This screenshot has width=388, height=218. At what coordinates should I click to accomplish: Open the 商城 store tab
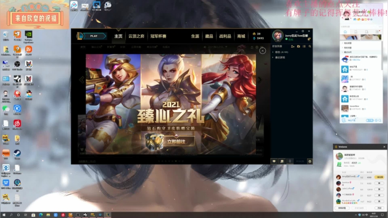241,36
